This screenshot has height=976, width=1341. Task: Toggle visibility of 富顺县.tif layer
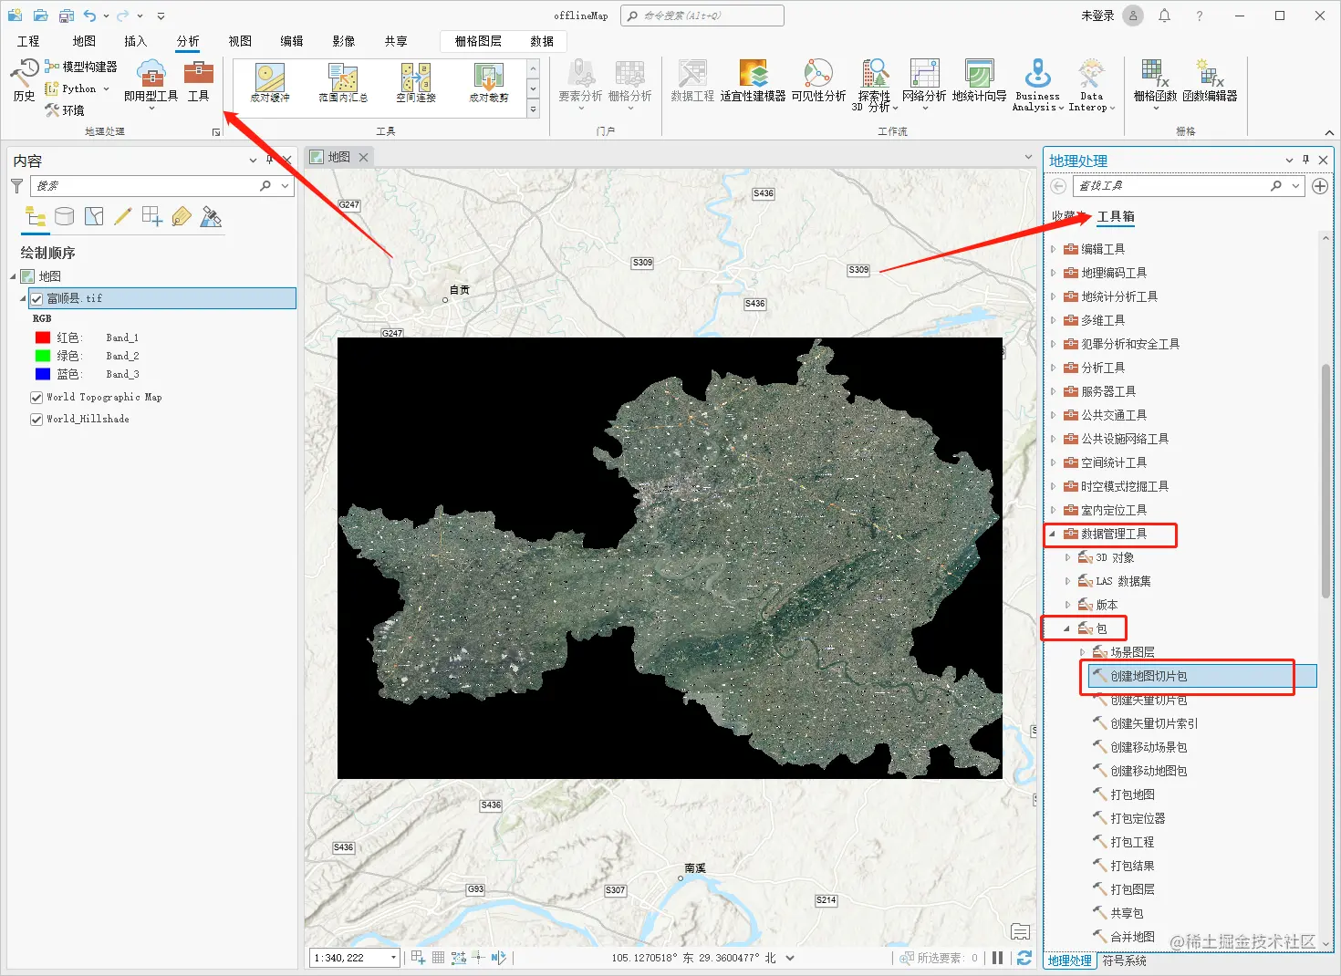pyautogui.click(x=36, y=298)
